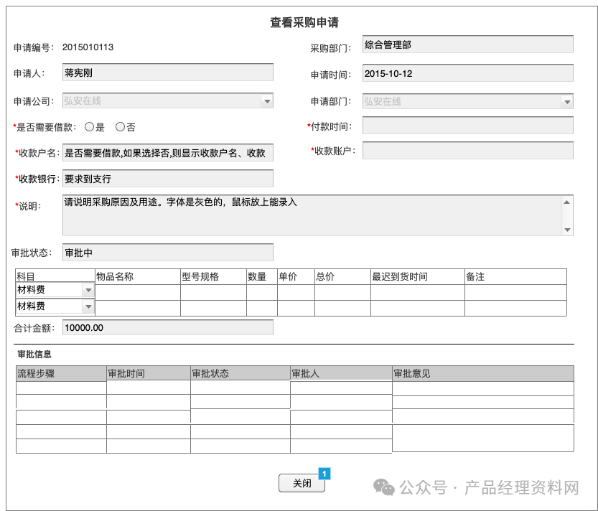Click the 总价 column header

343,276
